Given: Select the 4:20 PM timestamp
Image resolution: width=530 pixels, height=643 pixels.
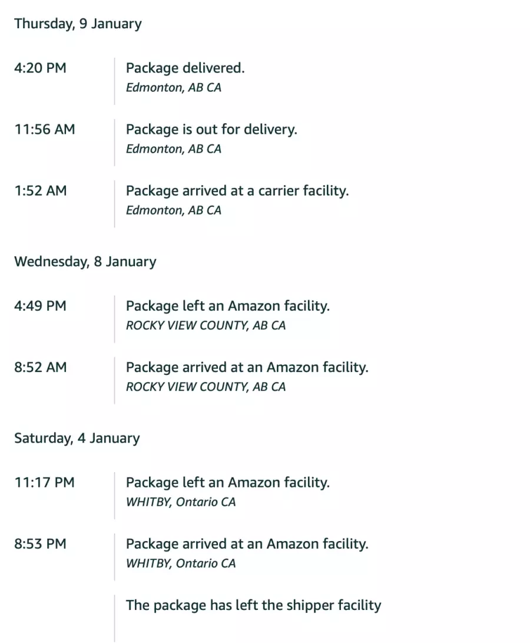Looking at the screenshot, I should (40, 68).
